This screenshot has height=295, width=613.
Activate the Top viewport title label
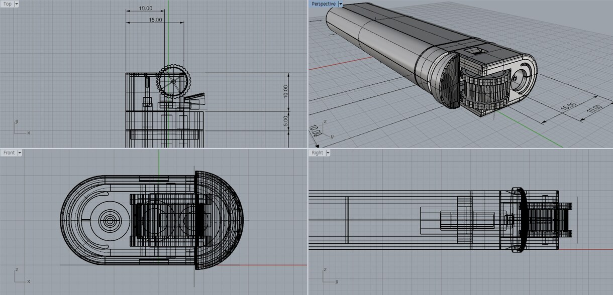click(8, 4)
